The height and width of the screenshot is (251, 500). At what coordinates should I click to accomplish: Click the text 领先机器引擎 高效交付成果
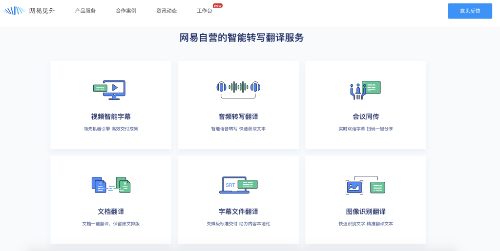111,129
